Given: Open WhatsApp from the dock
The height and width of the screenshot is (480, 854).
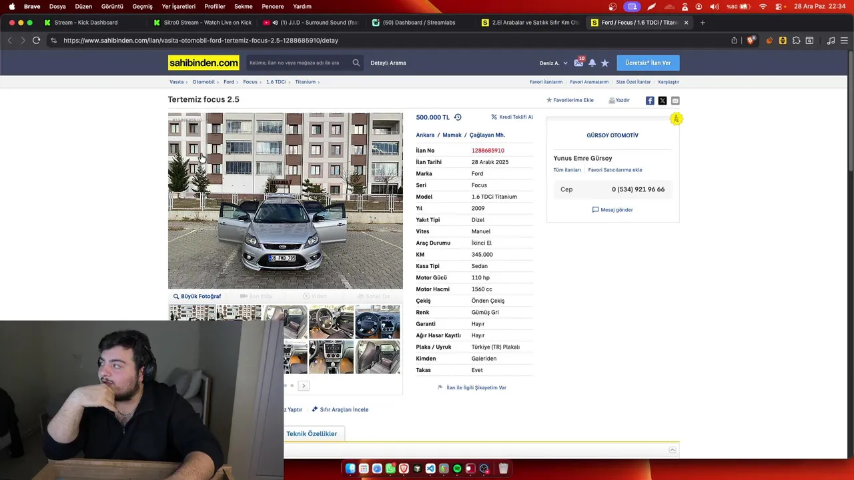Looking at the screenshot, I should click(390, 469).
